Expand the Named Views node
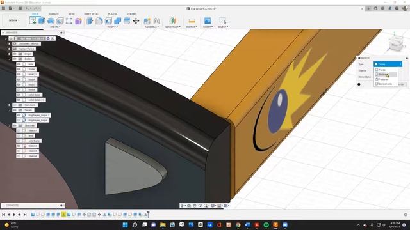The image size is (410, 230). tap(10, 49)
